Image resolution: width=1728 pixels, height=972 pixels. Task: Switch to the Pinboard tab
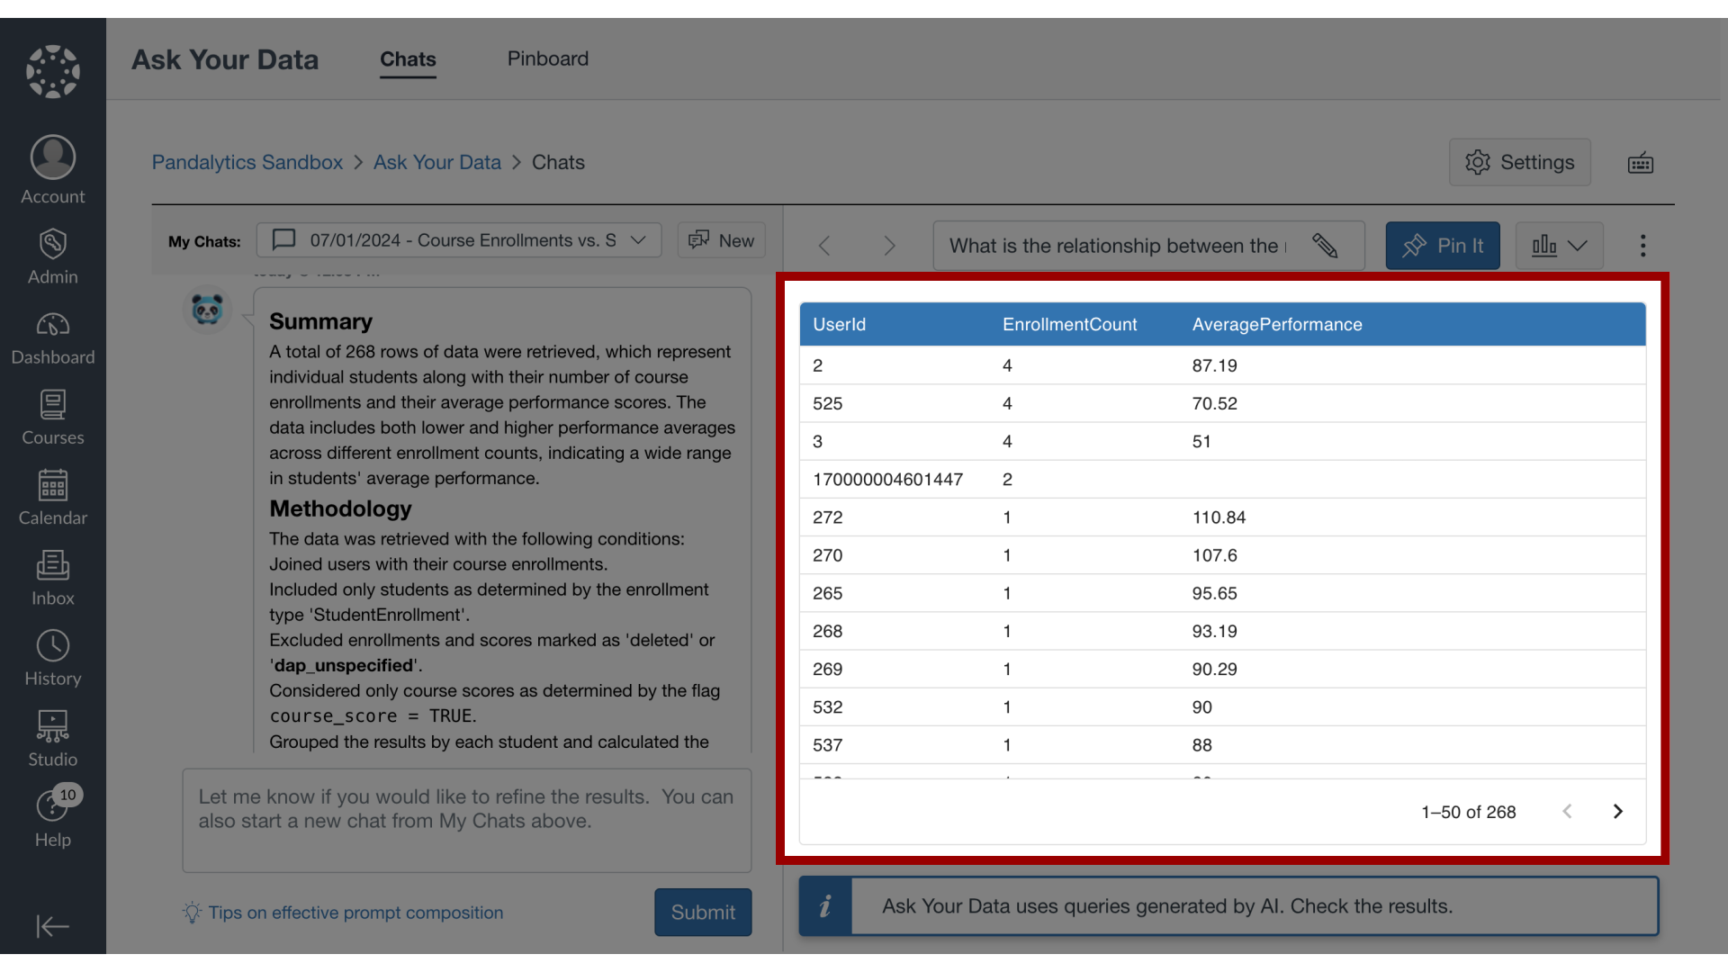point(548,58)
